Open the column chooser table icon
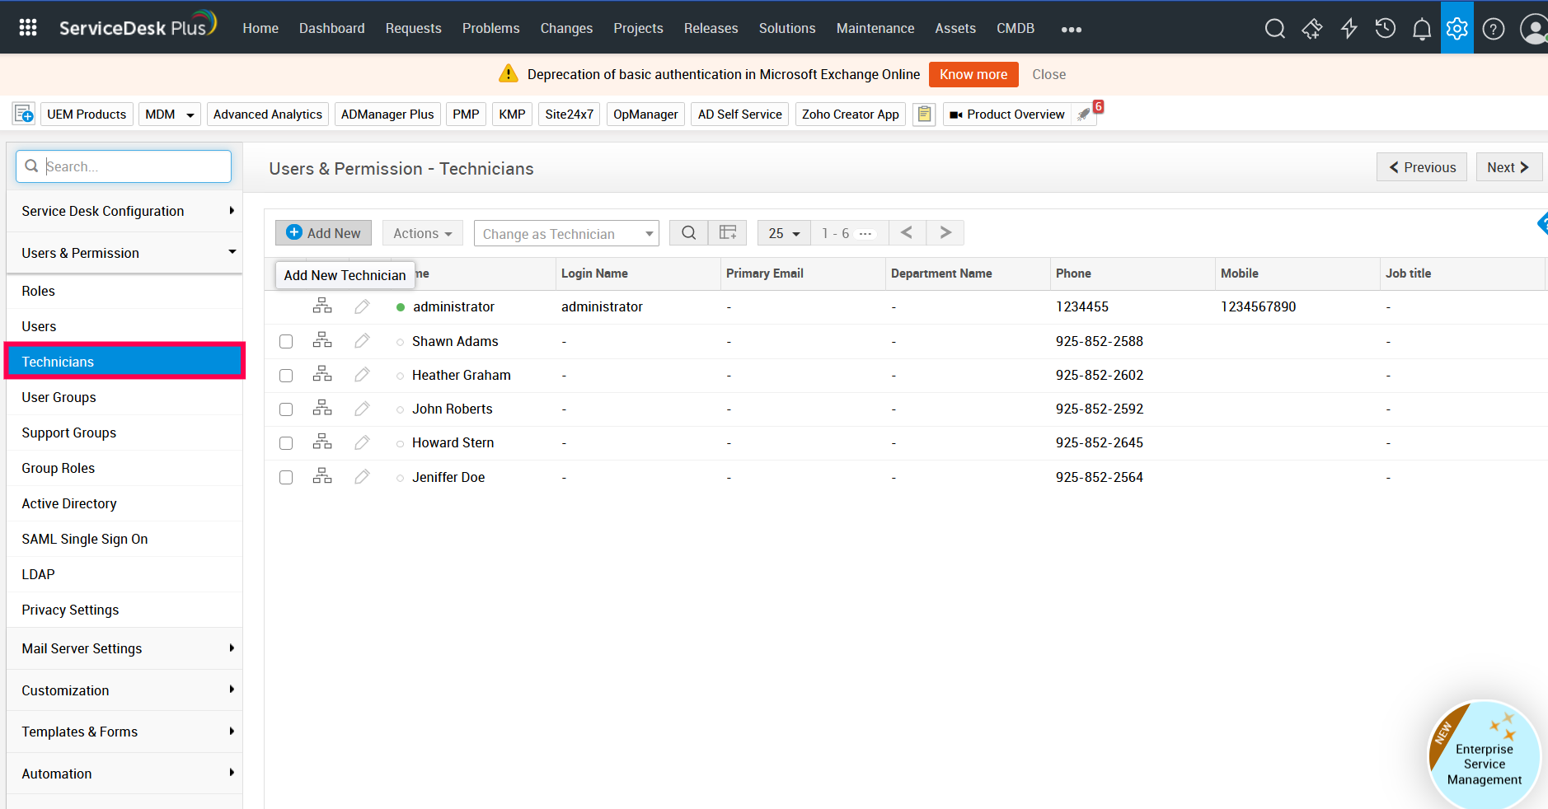This screenshot has height=809, width=1548. click(x=727, y=233)
